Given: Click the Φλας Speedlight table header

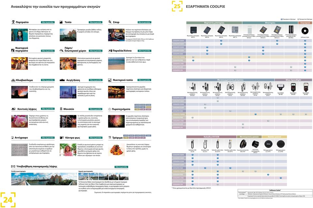Looking at the screenshot, I should (x=293, y=80).
